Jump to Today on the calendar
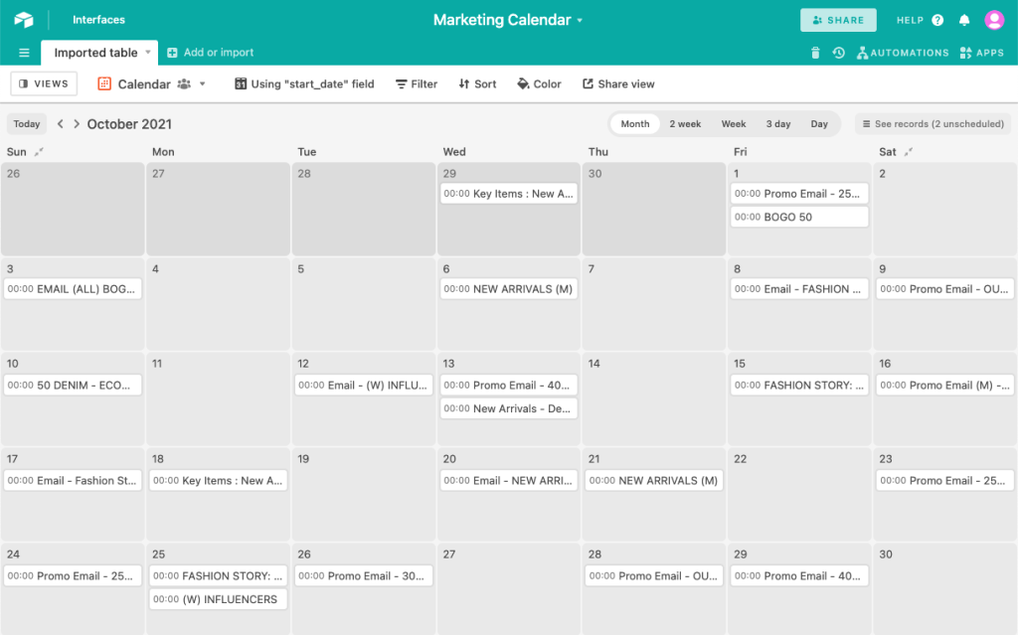The height and width of the screenshot is (635, 1018). click(x=26, y=123)
